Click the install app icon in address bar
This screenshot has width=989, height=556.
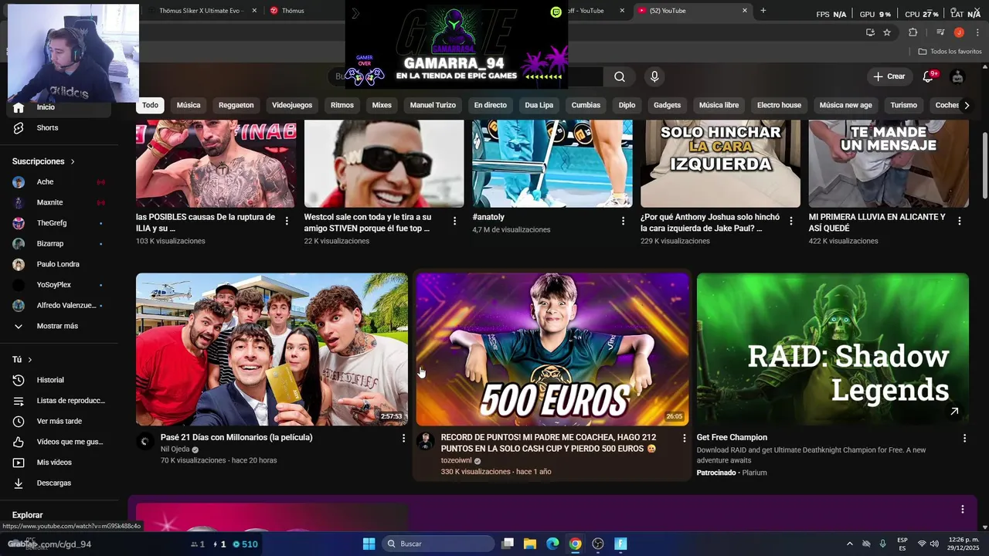[x=870, y=32]
